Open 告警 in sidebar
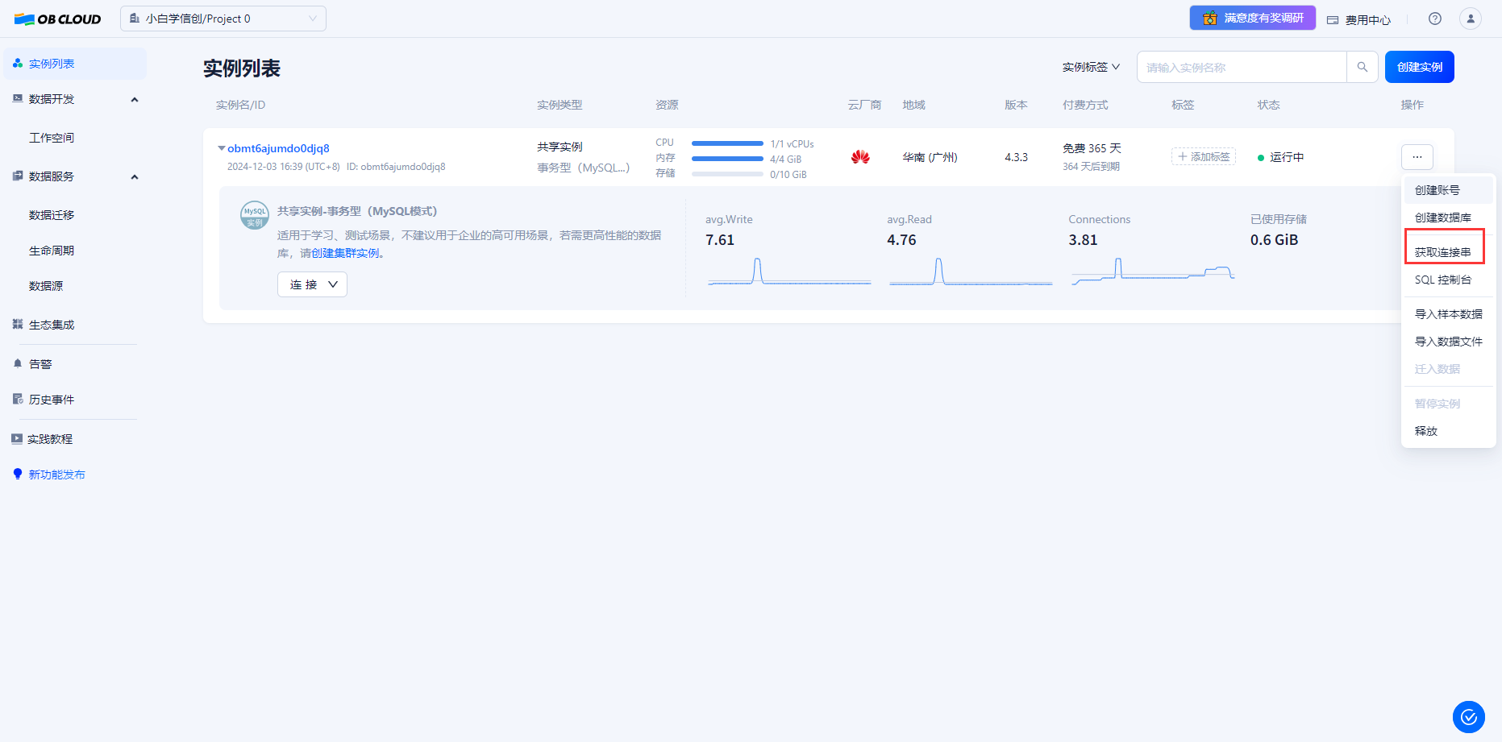This screenshot has width=1502, height=742. pyautogui.click(x=40, y=364)
